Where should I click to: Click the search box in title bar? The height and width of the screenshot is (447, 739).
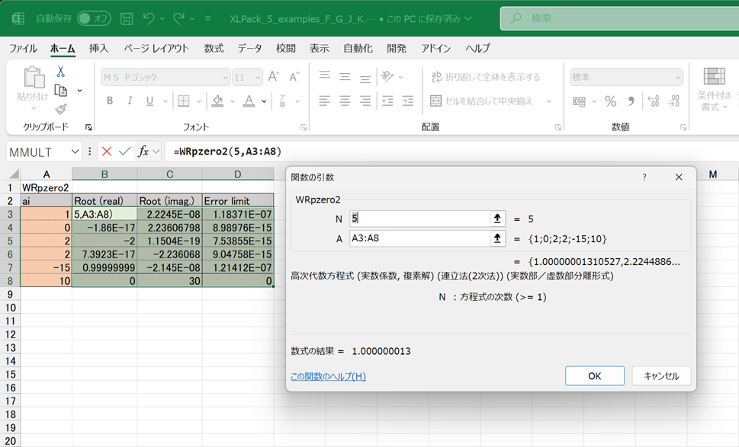pyautogui.click(x=619, y=19)
